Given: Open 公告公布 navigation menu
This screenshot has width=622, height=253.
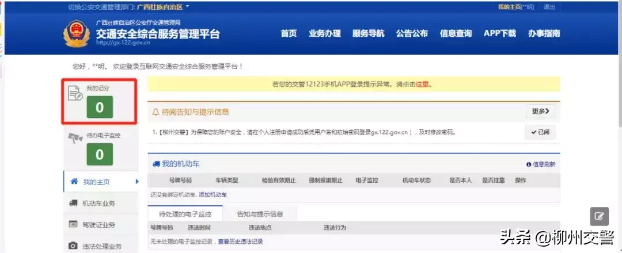Looking at the screenshot, I should click(x=412, y=34).
